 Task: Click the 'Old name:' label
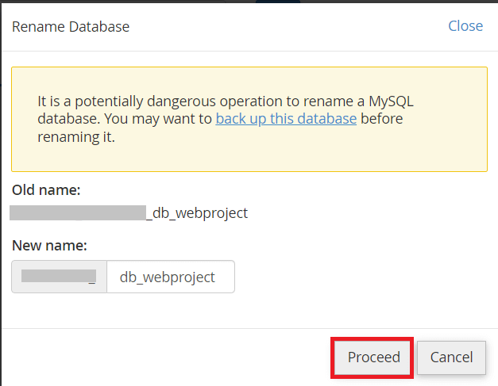tap(46, 190)
